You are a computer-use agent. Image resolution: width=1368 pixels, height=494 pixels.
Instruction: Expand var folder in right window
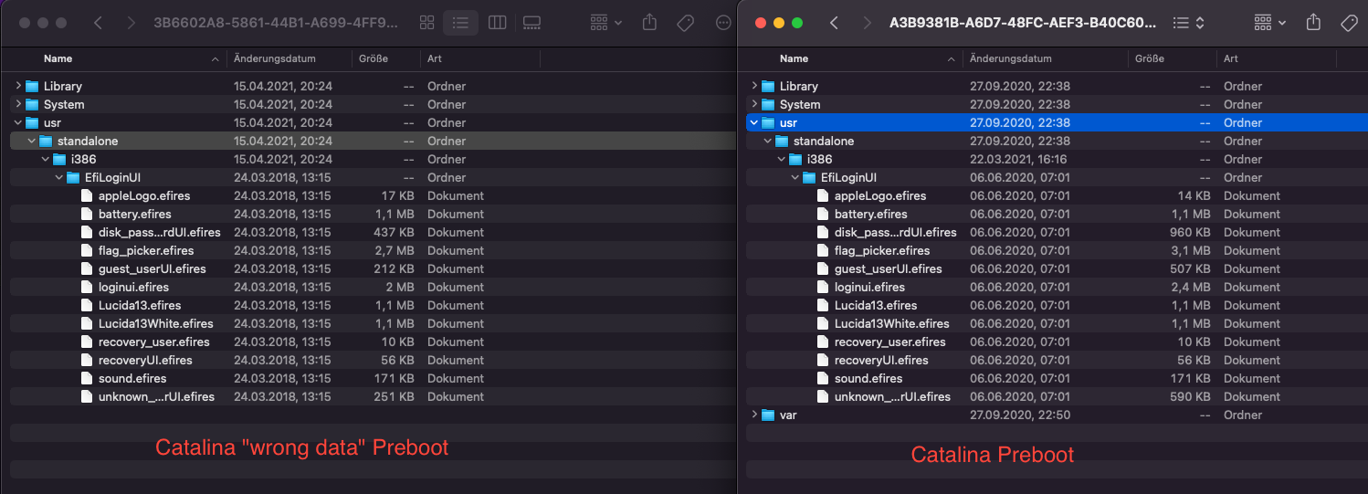(754, 415)
